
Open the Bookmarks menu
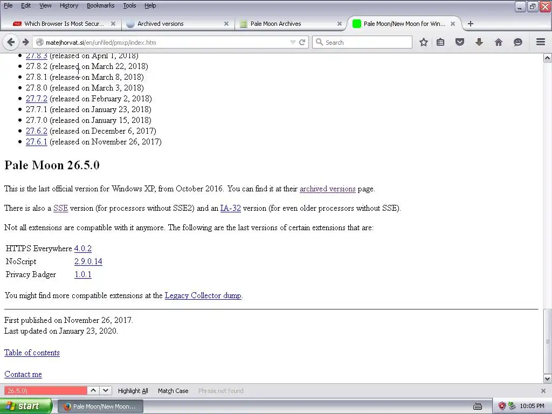[x=100, y=5]
